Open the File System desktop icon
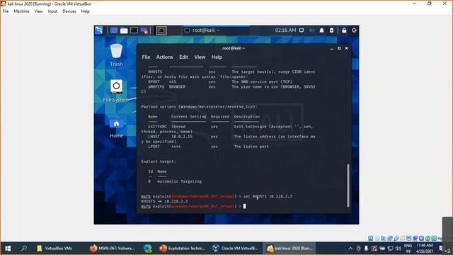Screen dimensions: 453x255 [x=116, y=91]
